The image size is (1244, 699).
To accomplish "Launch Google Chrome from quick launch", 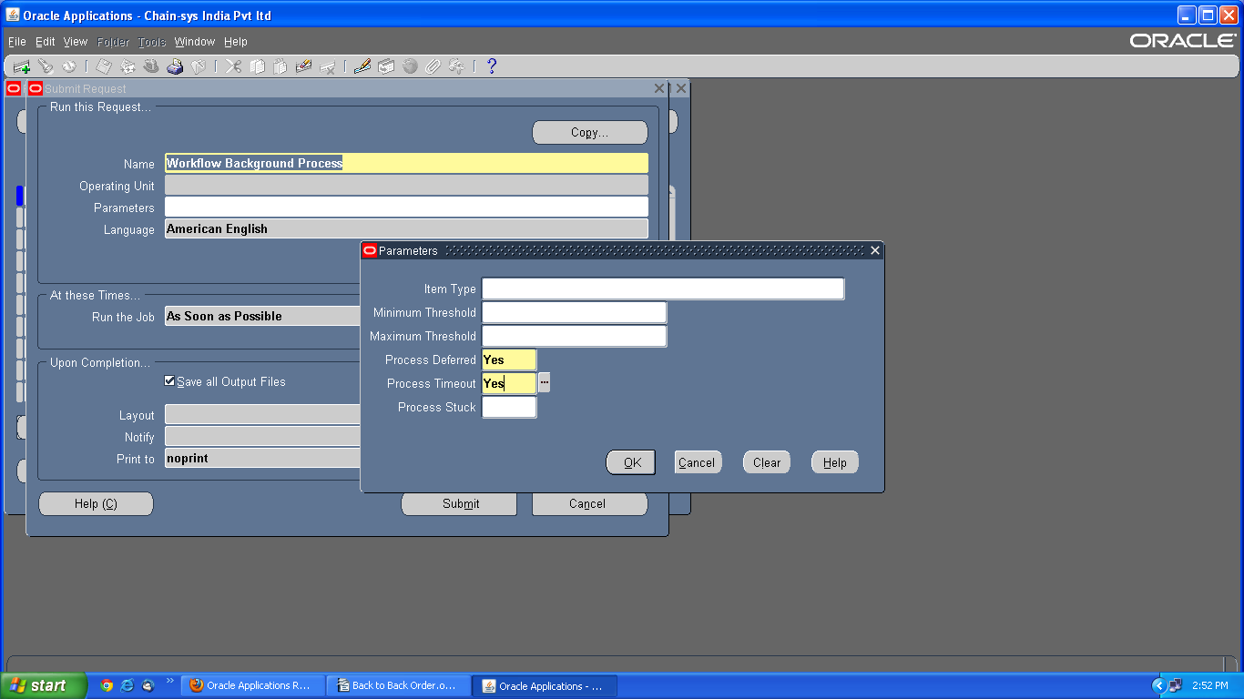I will [x=107, y=685].
